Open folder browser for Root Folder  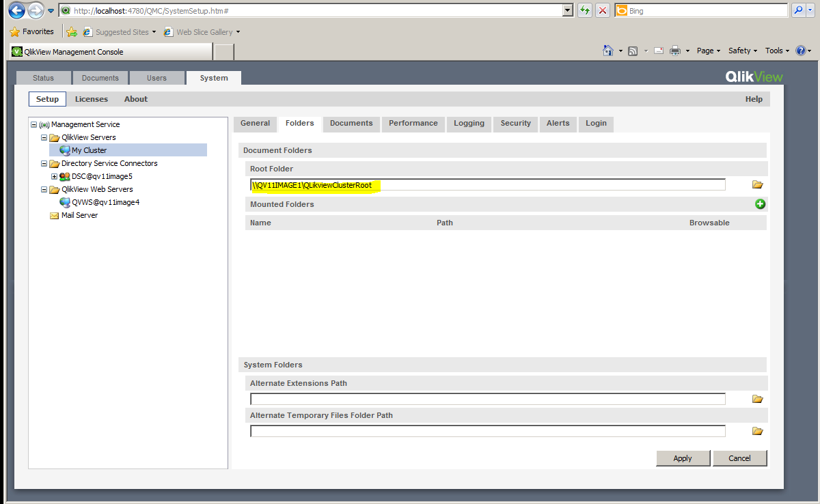click(757, 184)
